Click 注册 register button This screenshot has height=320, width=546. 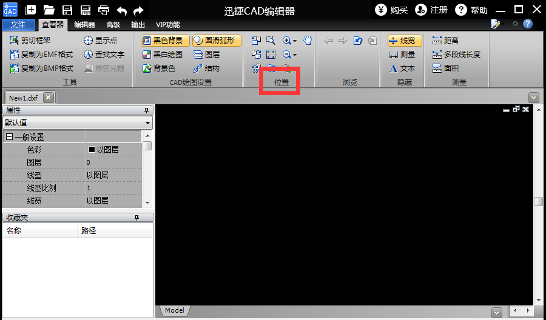431,10
